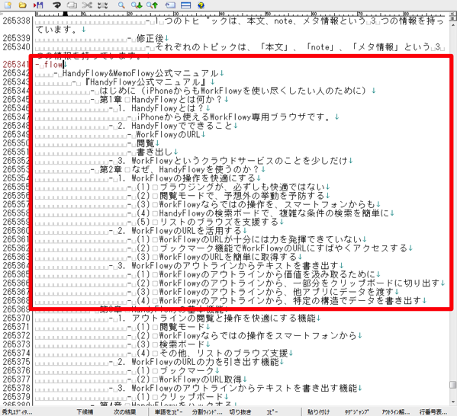Click the 'はじめに（iPhoneからもWorkFlowyを…' line

[233, 91]
